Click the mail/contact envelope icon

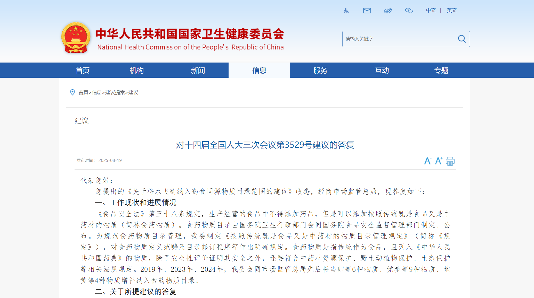pyautogui.click(x=367, y=11)
